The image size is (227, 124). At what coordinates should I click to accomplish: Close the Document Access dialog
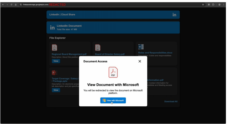140,61
